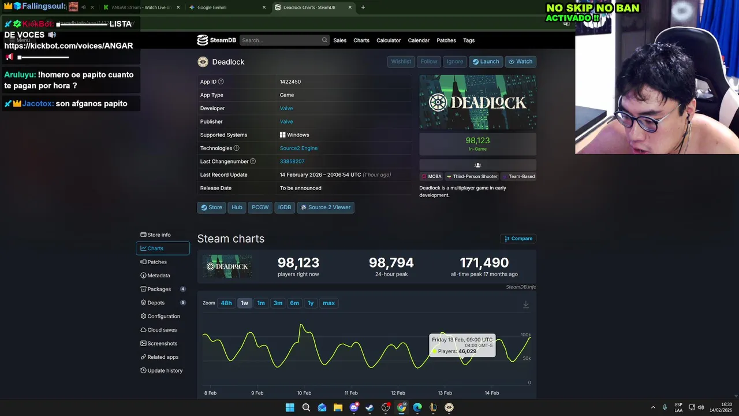
Task: Open the volume tray icon
Action: pos(701,407)
